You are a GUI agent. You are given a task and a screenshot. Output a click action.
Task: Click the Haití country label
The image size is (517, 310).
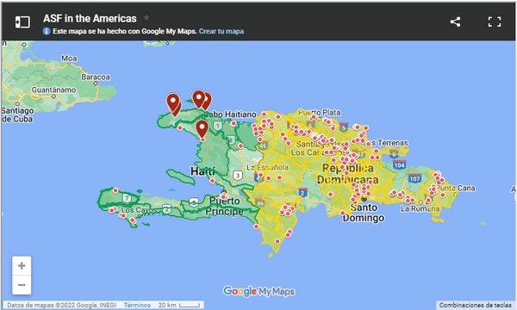tap(202, 171)
